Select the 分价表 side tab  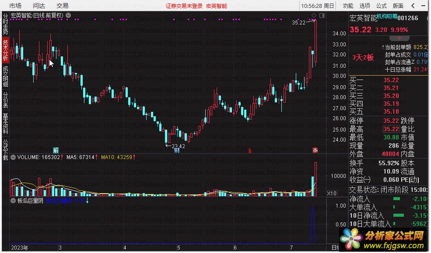coord(6,100)
